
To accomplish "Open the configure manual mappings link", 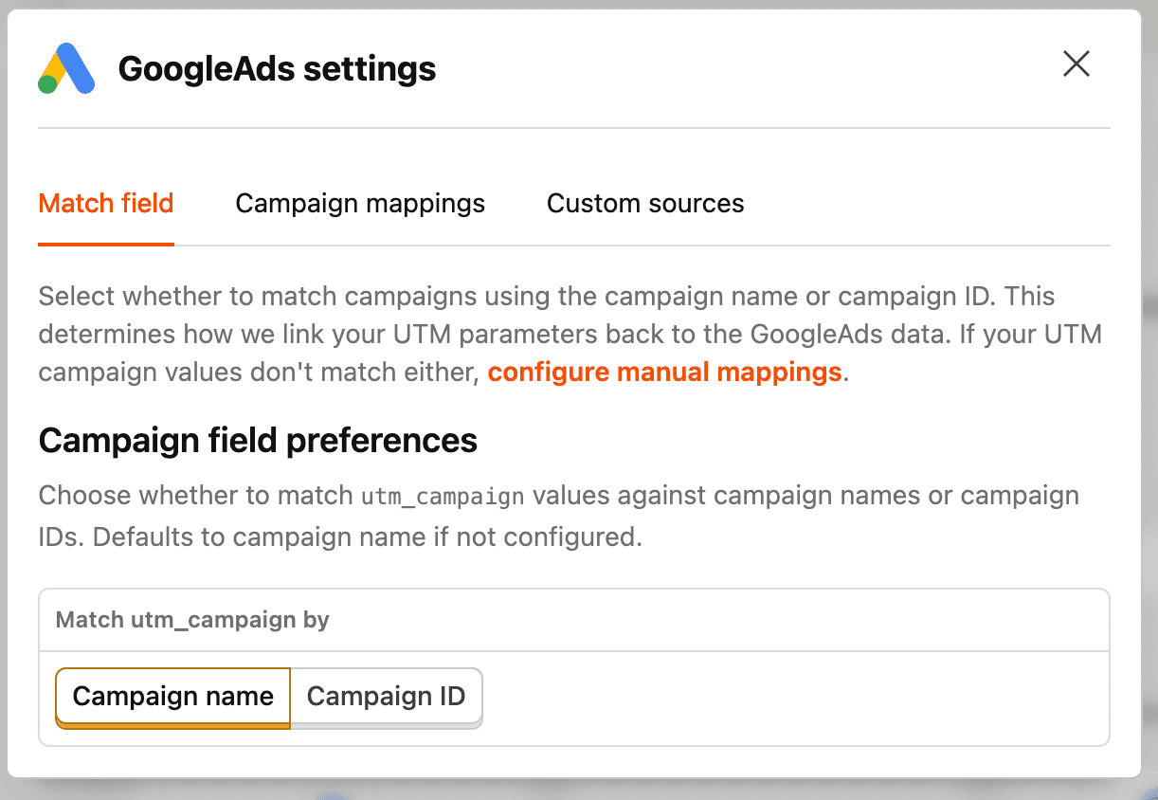I will tap(664, 372).
